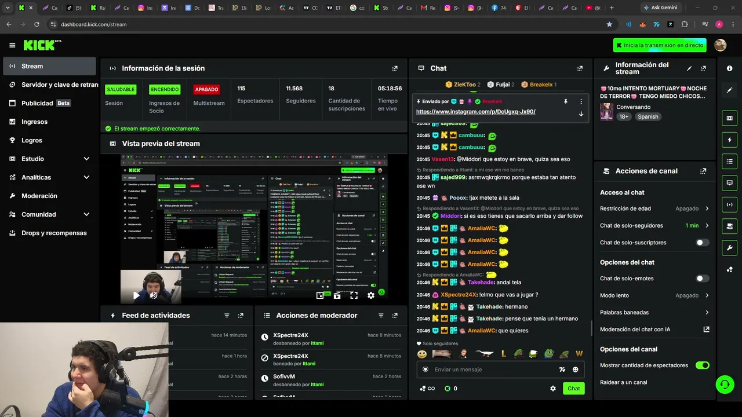Viewport: 742px width, 417px height.
Task: Play the stream preview video
Action: (x=136, y=295)
